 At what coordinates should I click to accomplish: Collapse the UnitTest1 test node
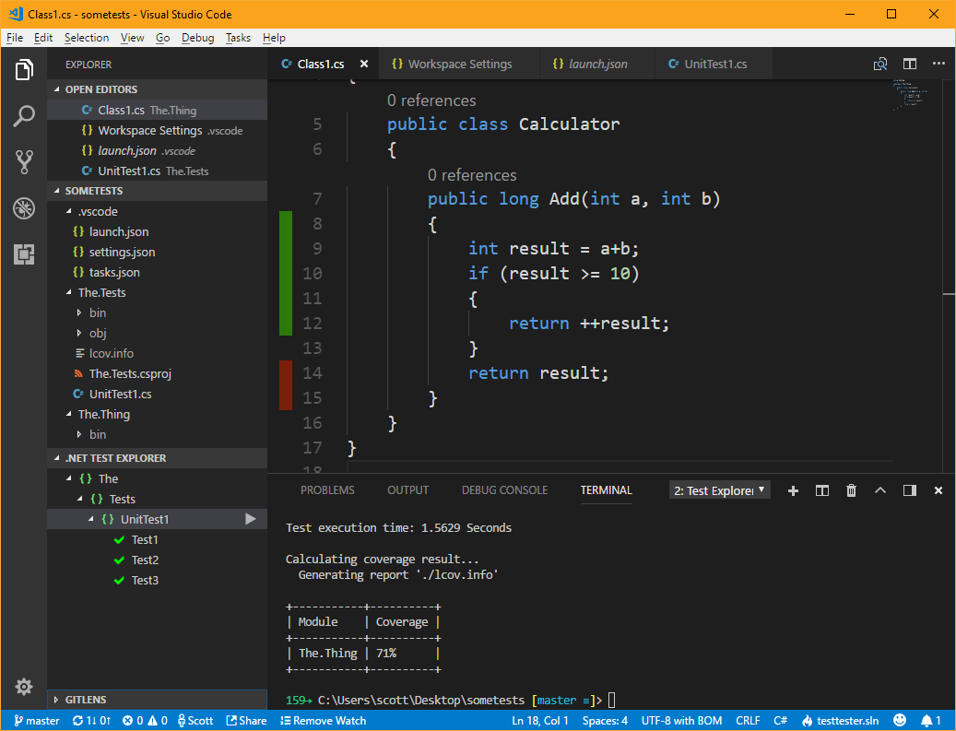point(91,519)
